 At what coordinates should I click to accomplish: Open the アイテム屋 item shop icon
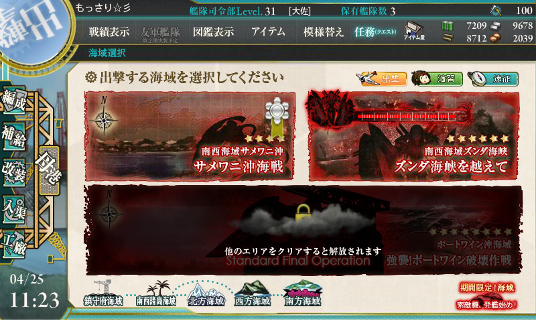click(414, 31)
